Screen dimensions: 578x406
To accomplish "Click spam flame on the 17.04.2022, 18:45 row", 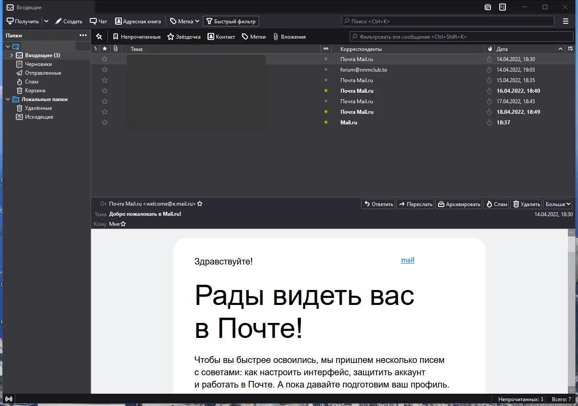I will click(489, 101).
